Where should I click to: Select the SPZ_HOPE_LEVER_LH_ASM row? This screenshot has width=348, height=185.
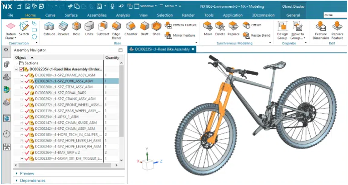click(x=66, y=141)
